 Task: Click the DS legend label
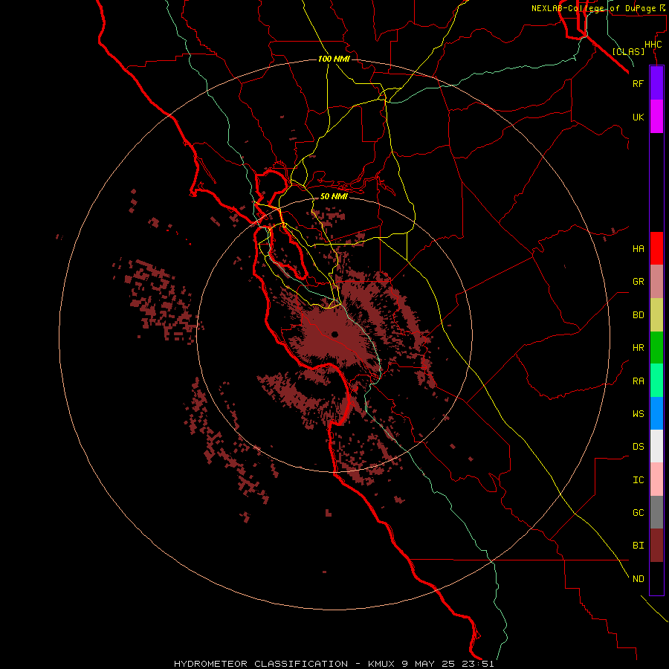(638, 447)
